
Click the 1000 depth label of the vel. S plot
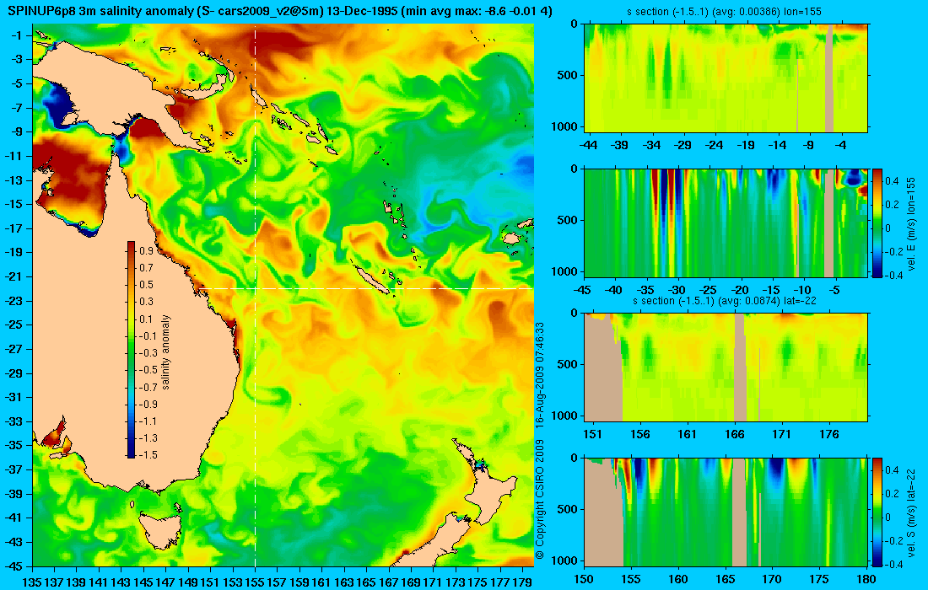click(x=566, y=560)
